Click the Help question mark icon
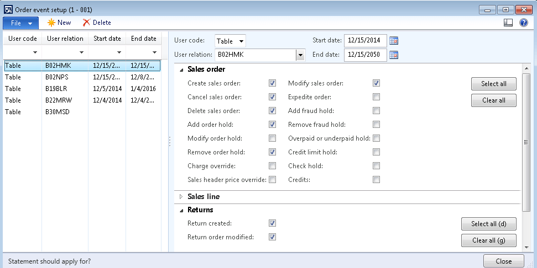This screenshot has width=537, height=268. [524, 23]
